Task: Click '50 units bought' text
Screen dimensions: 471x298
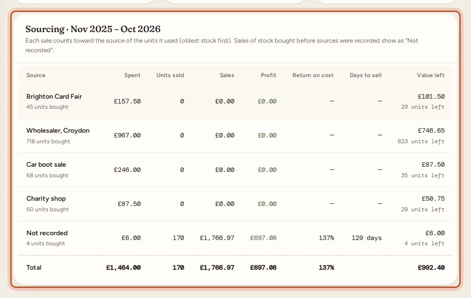Action: click(x=47, y=209)
